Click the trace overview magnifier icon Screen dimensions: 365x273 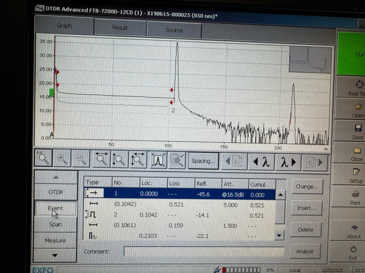point(177,160)
